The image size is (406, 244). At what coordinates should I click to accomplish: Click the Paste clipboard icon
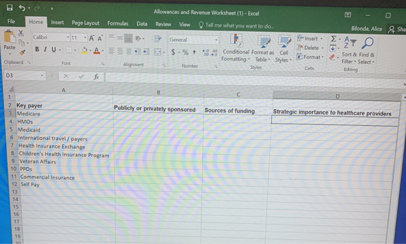[9, 37]
